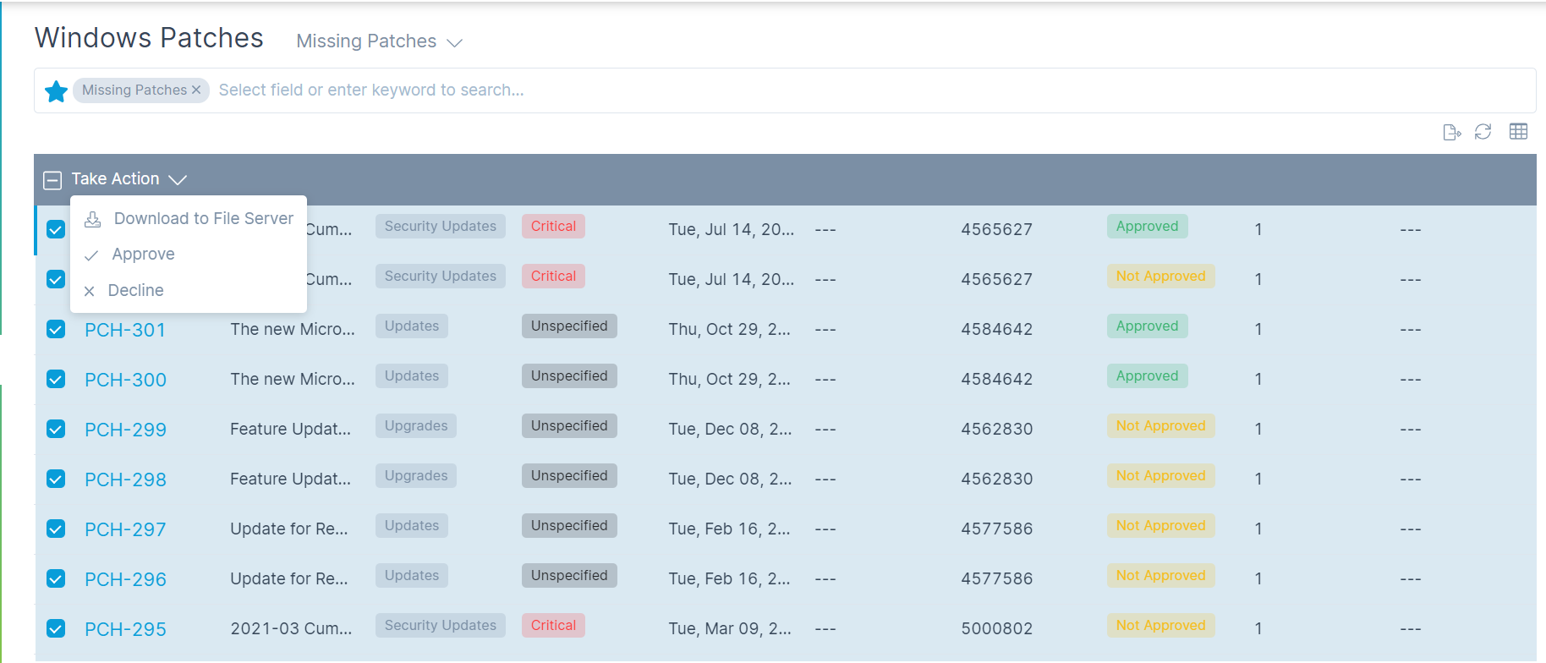This screenshot has height=663, width=1546.
Task: Click Critical severity tag for PCH-295
Action: pos(553,626)
